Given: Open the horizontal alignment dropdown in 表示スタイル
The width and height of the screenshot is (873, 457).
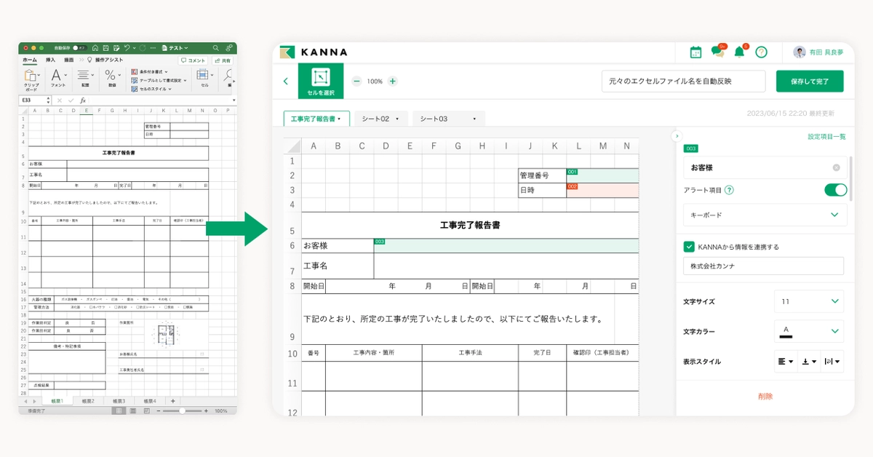Looking at the screenshot, I should [x=786, y=361].
